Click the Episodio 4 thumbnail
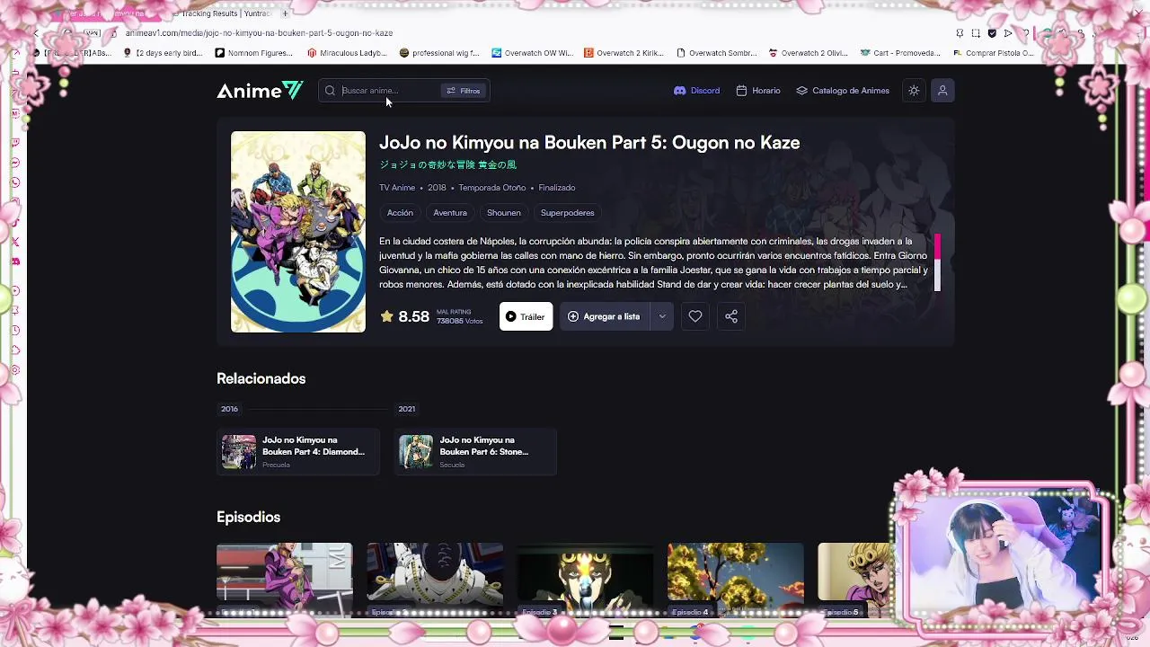Image resolution: width=1150 pixels, height=647 pixels. [735, 580]
